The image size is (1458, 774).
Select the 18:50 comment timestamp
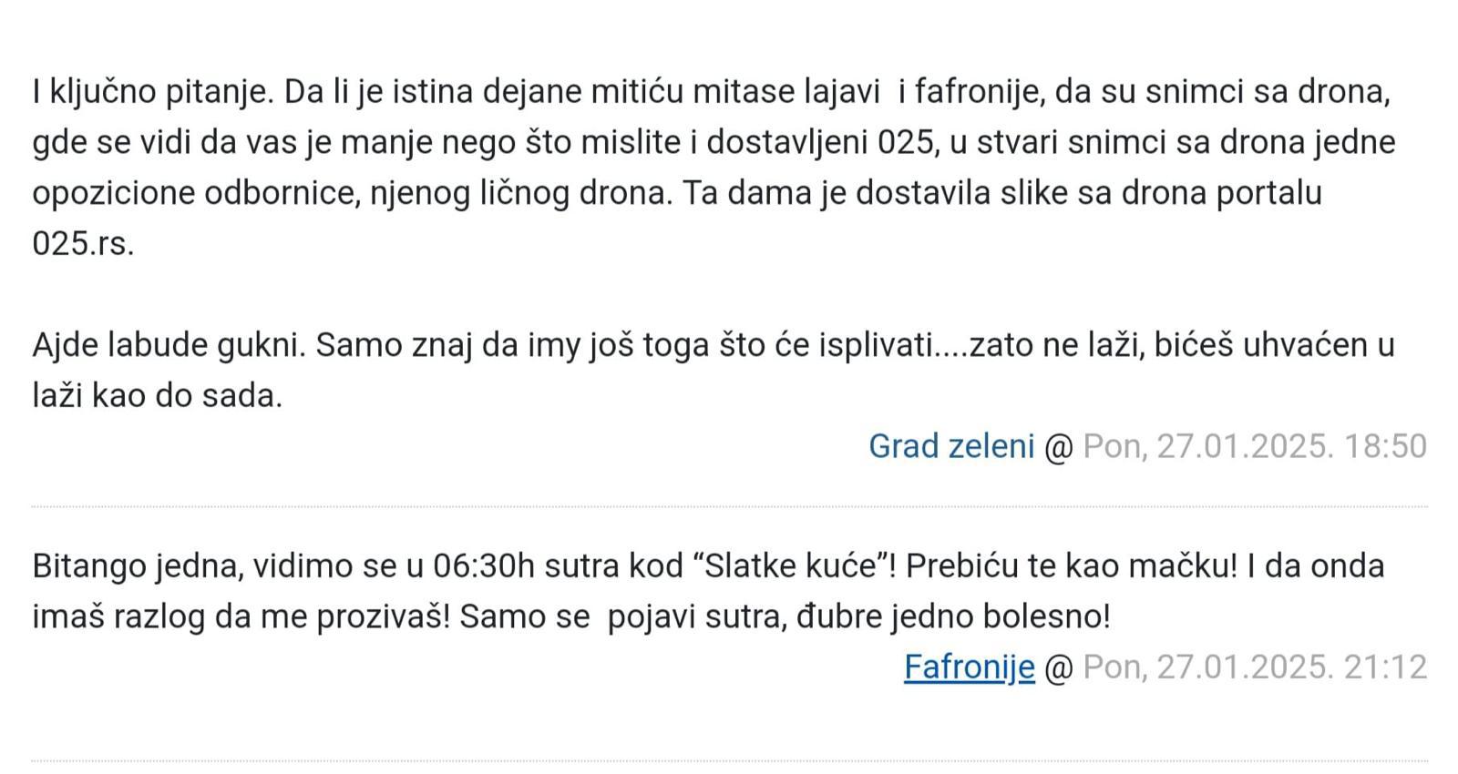(x=1255, y=446)
